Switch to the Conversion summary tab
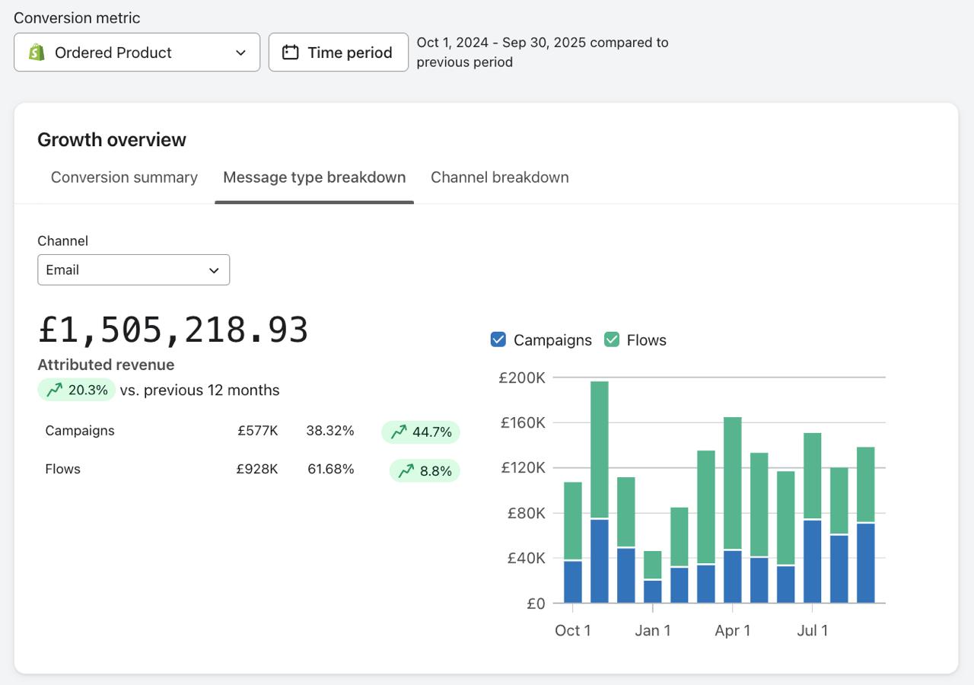 pyautogui.click(x=124, y=177)
